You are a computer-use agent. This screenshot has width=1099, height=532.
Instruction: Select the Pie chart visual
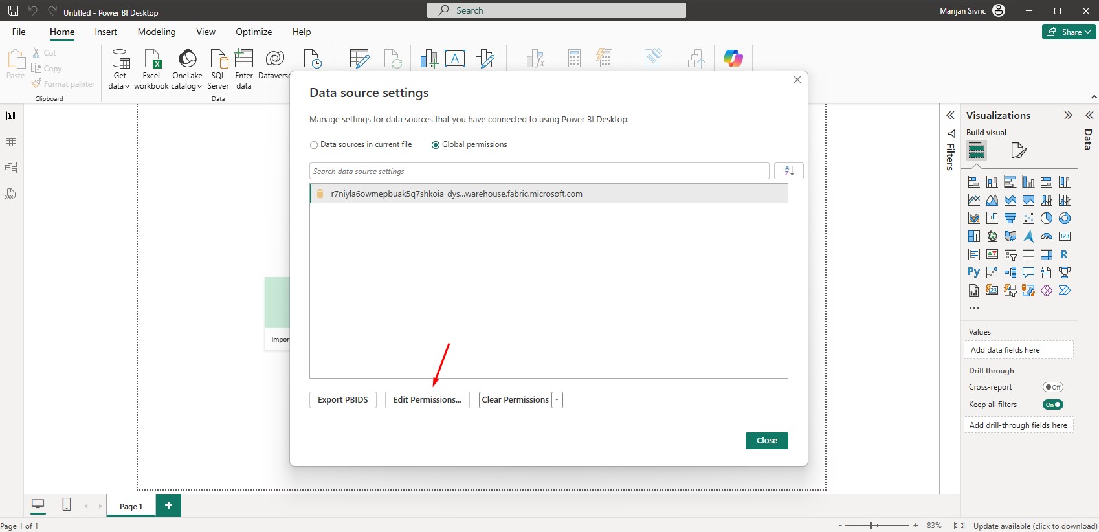click(x=1047, y=218)
